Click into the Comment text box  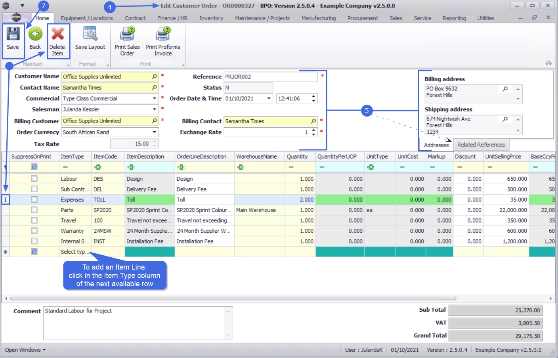135,323
